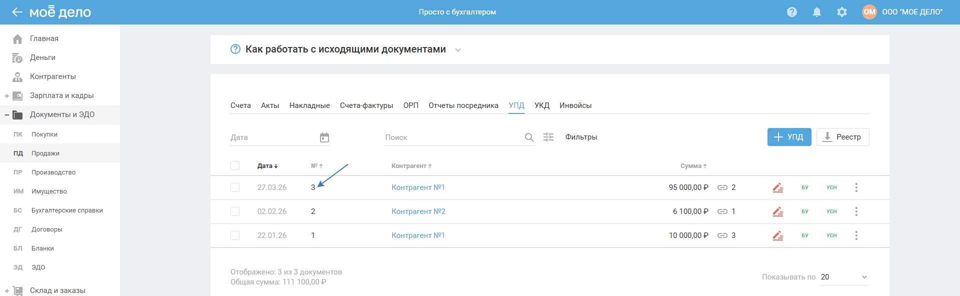Expand the Как работать с исходящими документами chevron
Image resolution: width=960 pixels, height=296 pixels.
tap(458, 50)
